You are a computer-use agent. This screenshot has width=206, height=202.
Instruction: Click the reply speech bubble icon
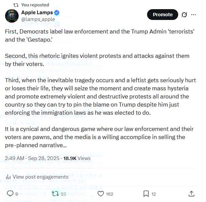pyautogui.click(x=10, y=194)
